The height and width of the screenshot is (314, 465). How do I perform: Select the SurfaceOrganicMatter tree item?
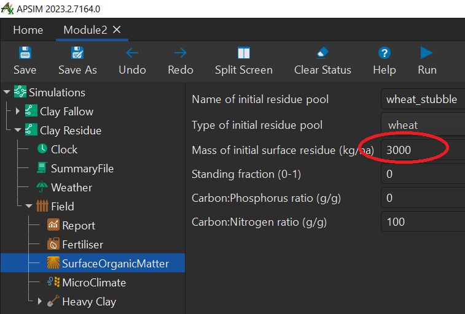coord(93,263)
